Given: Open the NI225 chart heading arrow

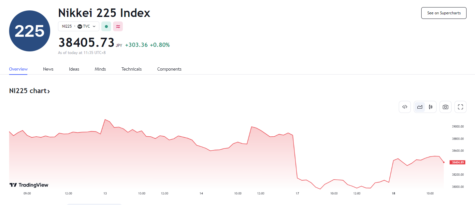Looking at the screenshot, I should (x=49, y=91).
